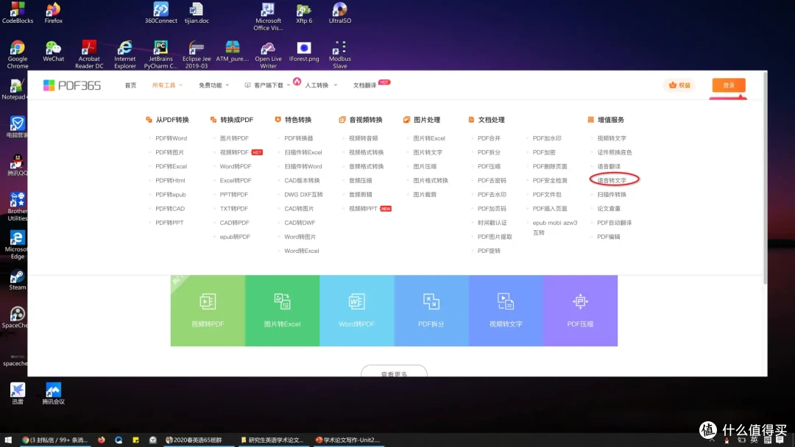Choose Excel转PDF in the menu
The width and height of the screenshot is (795, 447).
(x=236, y=181)
